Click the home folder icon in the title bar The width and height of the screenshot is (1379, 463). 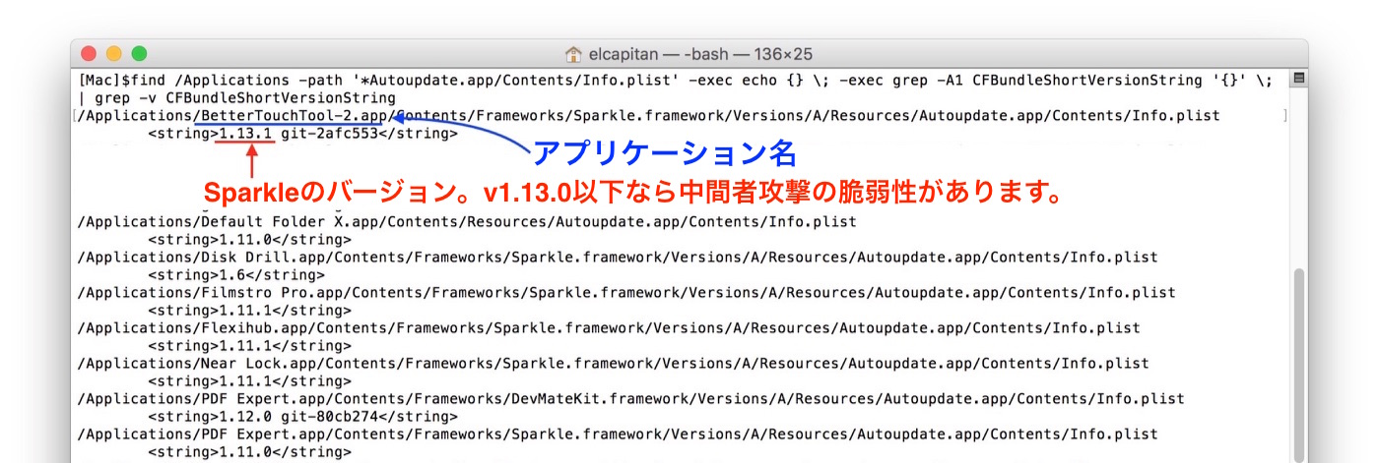[573, 55]
